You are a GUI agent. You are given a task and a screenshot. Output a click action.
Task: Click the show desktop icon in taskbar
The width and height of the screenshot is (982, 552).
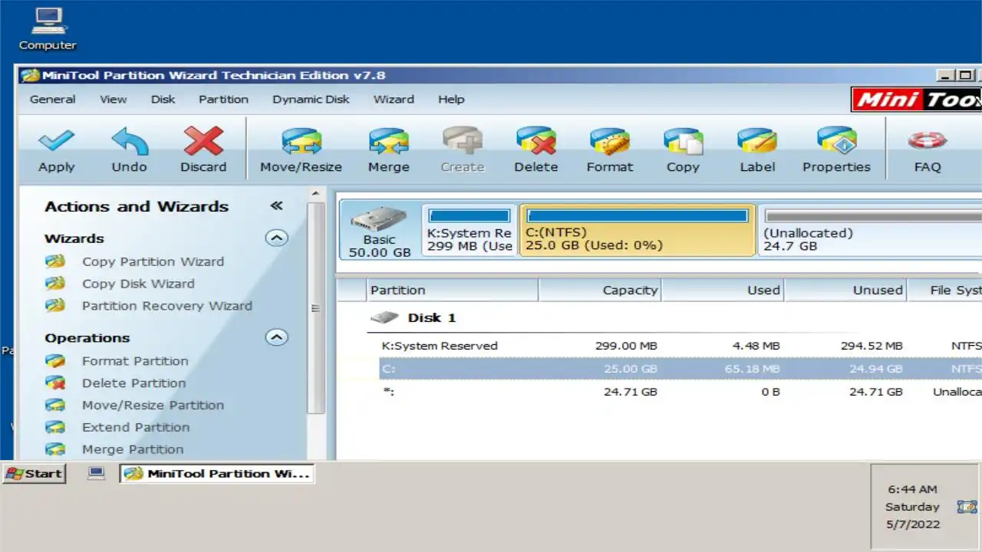pyautogui.click(x=96, y=473)
